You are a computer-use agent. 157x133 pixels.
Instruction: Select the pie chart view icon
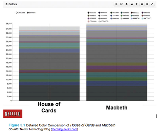(127, 4)
